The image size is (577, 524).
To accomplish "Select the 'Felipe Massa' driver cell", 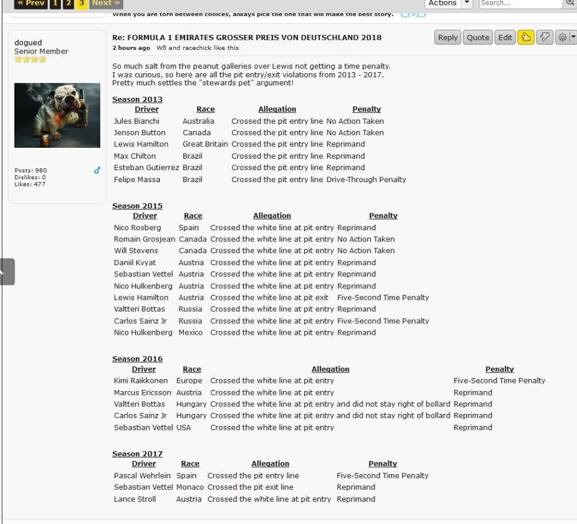I will [137, 180].
